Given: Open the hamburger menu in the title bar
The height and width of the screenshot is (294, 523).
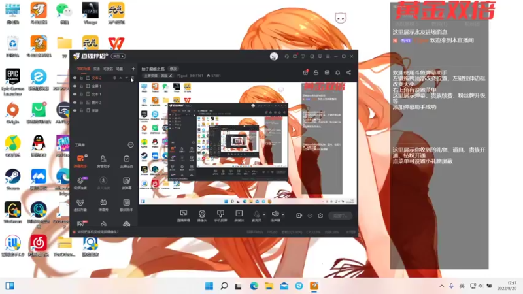Looking at the screenshot, I should coord(328,56).
